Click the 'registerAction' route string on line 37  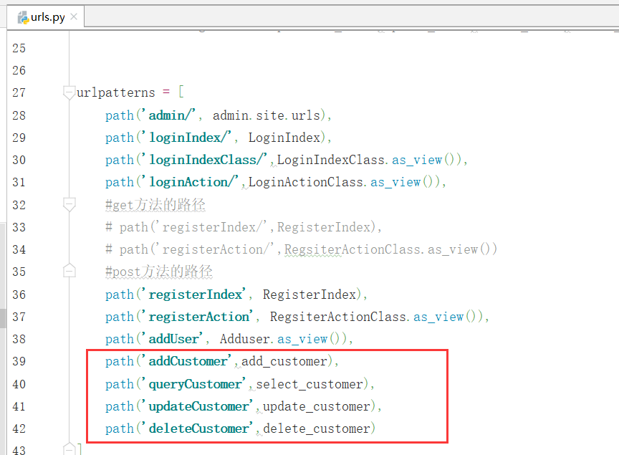(198, 317)
